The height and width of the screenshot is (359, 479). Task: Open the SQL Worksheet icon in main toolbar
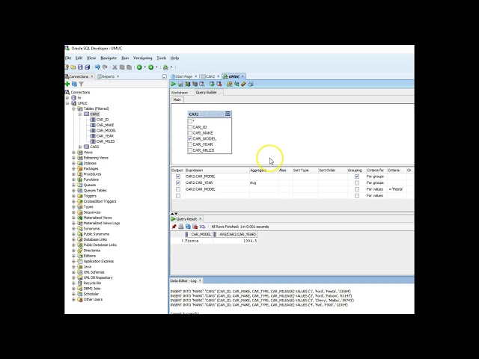pos(165,67)
